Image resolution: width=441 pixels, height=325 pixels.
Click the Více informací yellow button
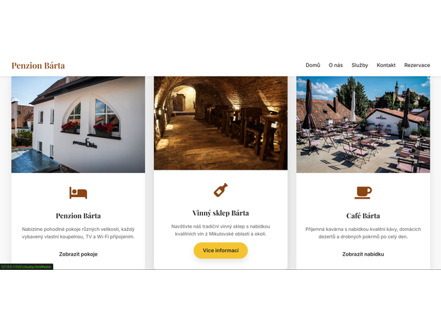[220, 251]
